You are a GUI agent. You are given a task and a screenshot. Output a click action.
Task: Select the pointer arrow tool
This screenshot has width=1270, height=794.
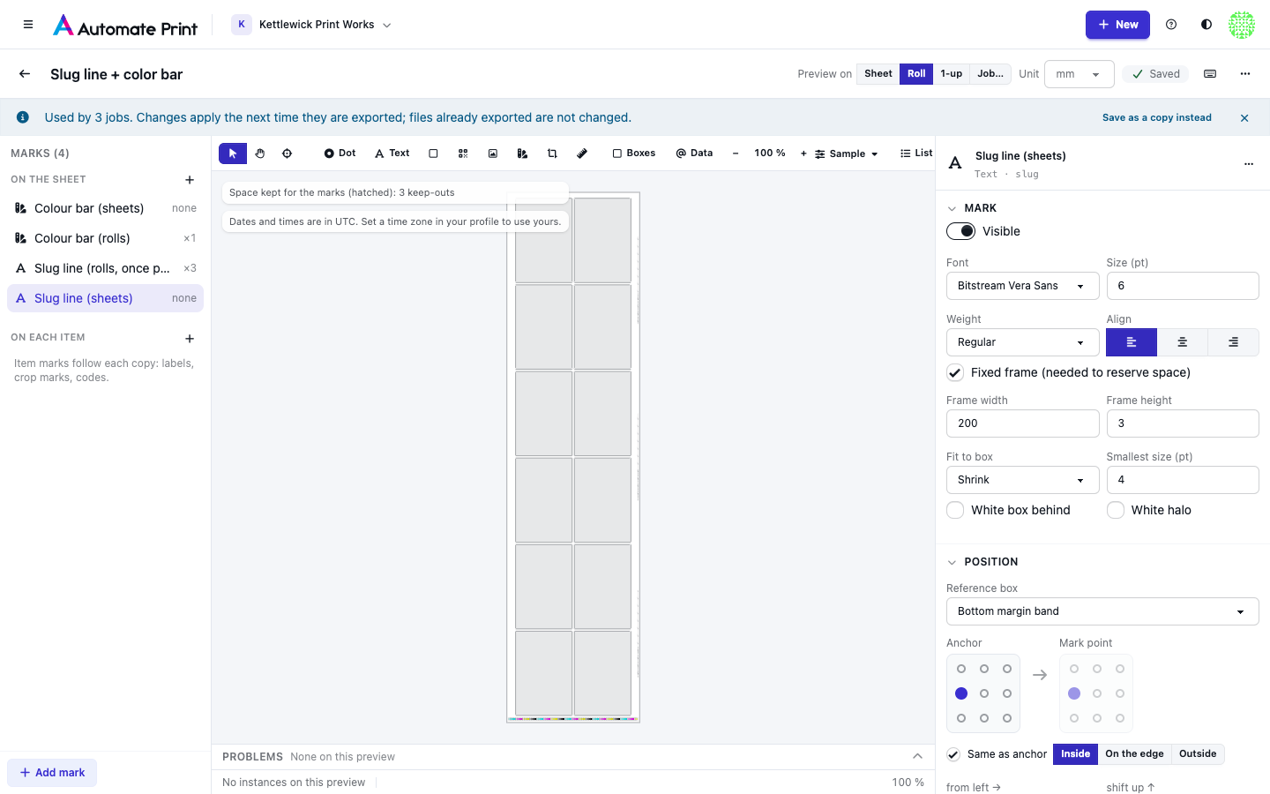click(233, 154)
